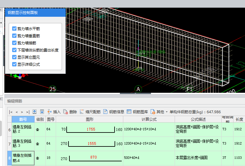Click formula 500+40*d
Screen dimensions: 245x166
132,158
